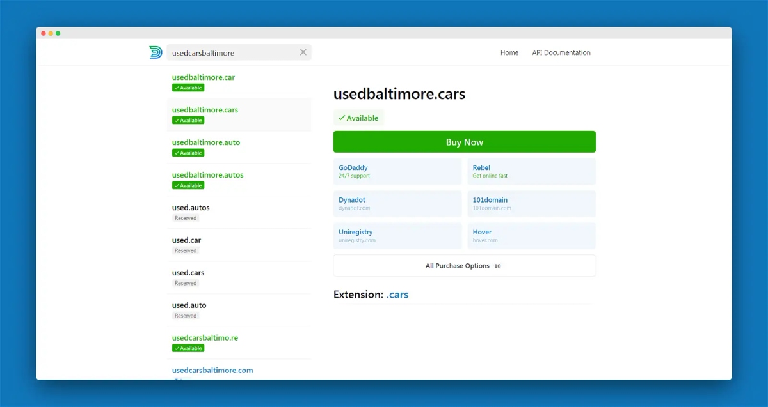Expand All Purchase Options list
768x407 pixels.
(465, 266)
